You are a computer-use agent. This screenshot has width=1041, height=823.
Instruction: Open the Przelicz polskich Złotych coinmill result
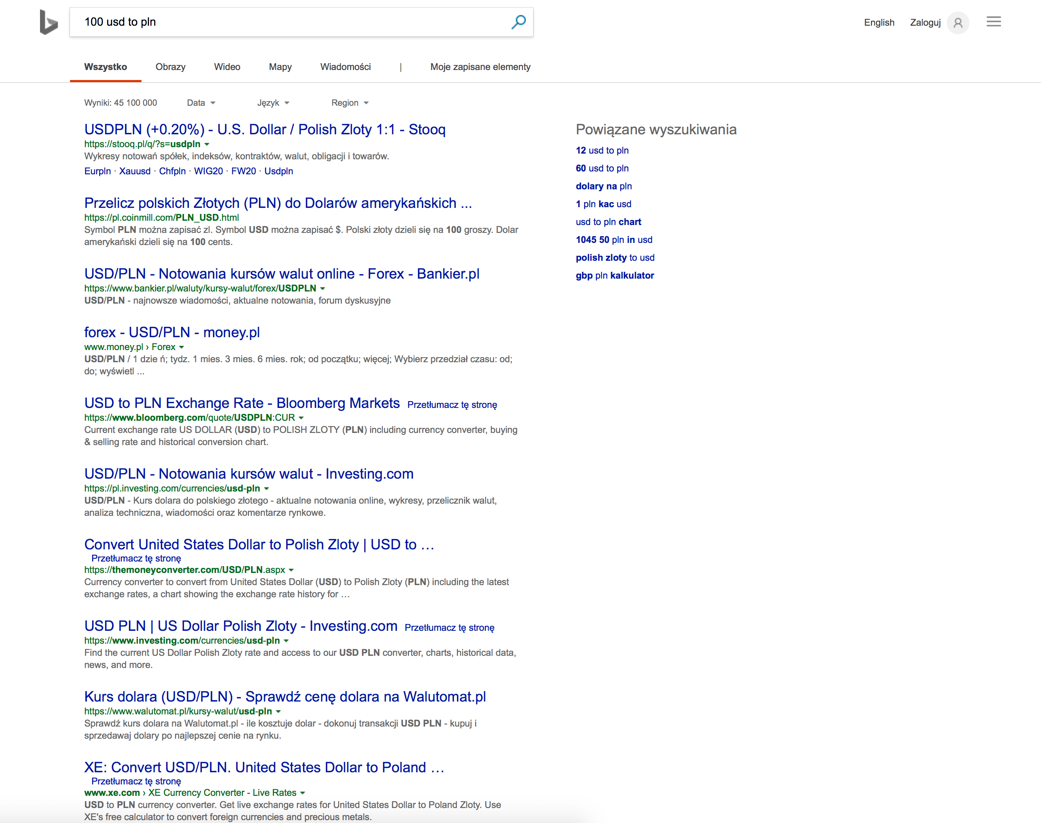[x=278, y=203]
